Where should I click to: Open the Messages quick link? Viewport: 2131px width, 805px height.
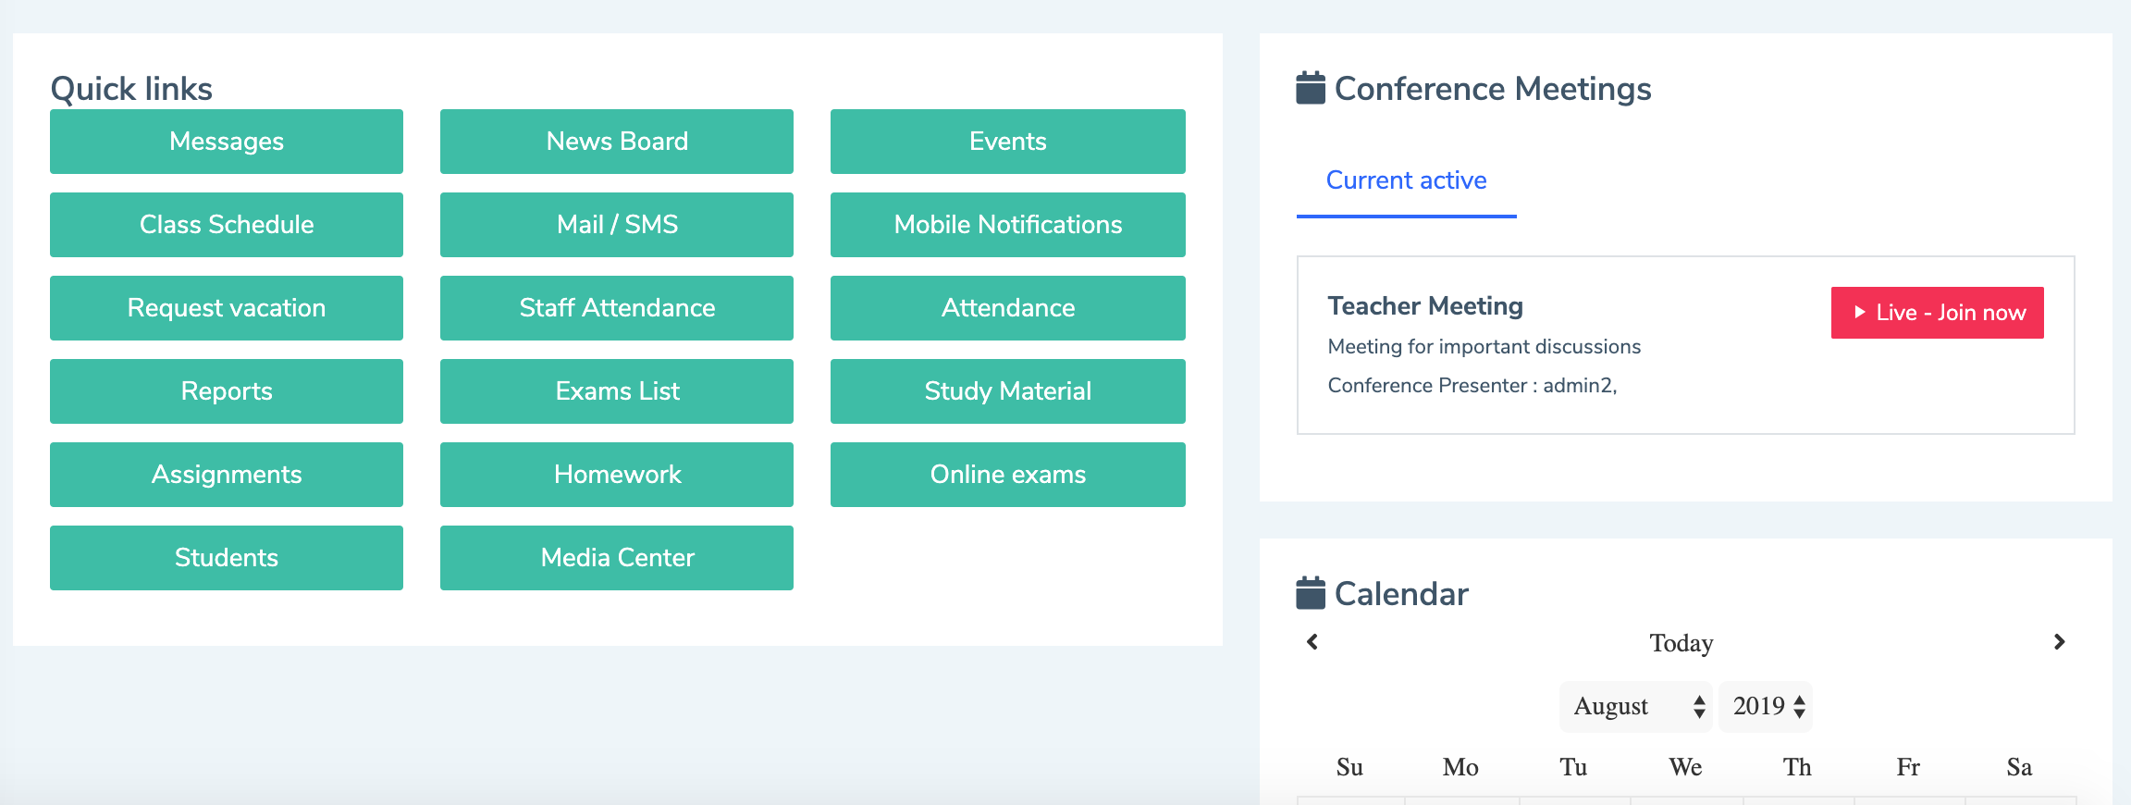tap(227, 142)
